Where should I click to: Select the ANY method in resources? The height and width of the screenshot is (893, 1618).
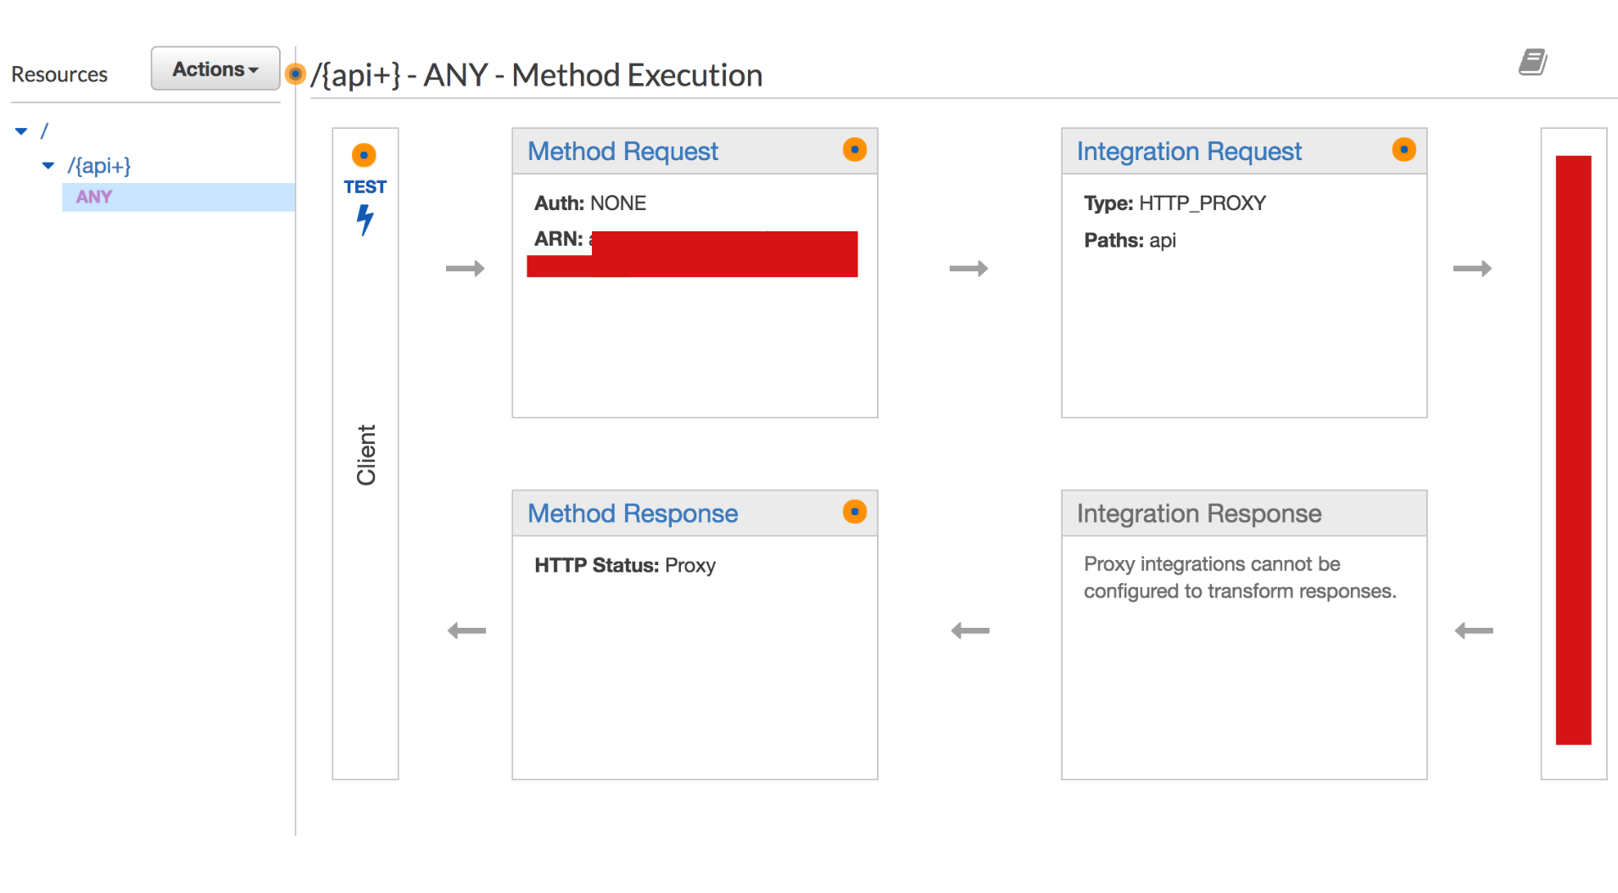tap(94, 197)
